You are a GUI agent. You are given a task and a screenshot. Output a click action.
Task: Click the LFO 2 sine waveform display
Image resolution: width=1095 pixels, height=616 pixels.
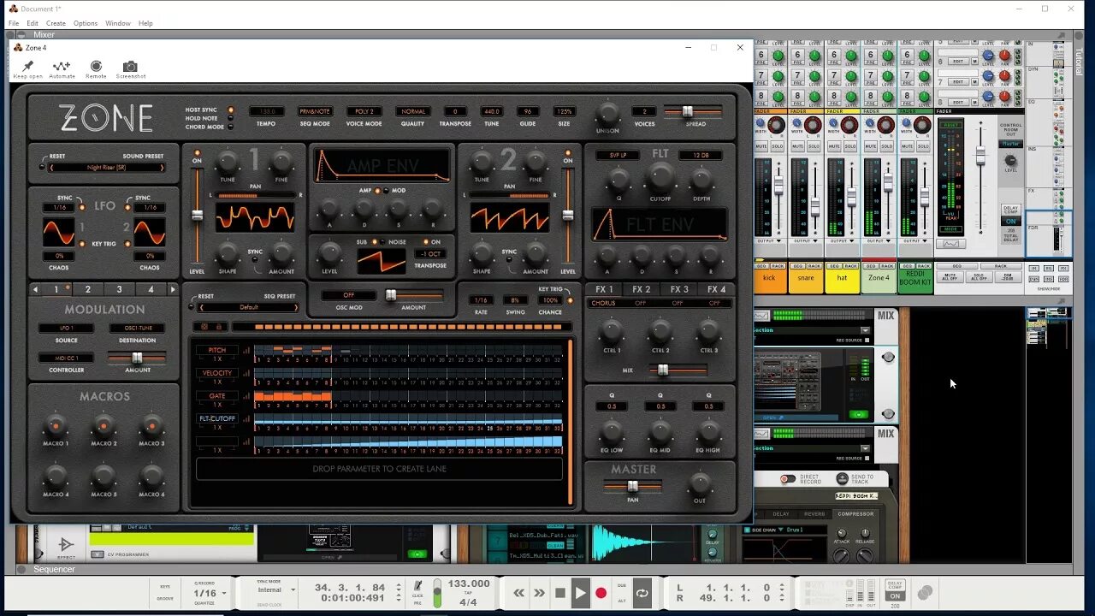point(150,232)
